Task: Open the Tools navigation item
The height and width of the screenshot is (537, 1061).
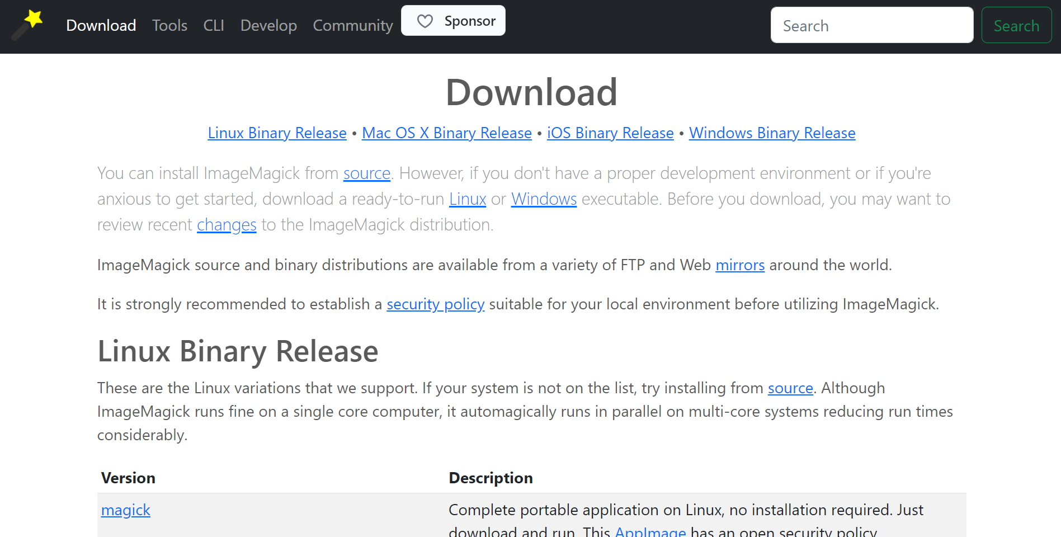Action: click(169, 26)
